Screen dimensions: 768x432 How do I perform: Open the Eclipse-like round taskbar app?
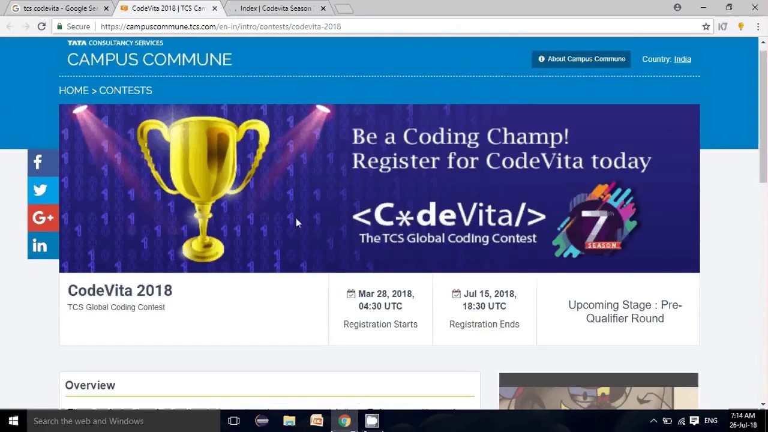262,421
